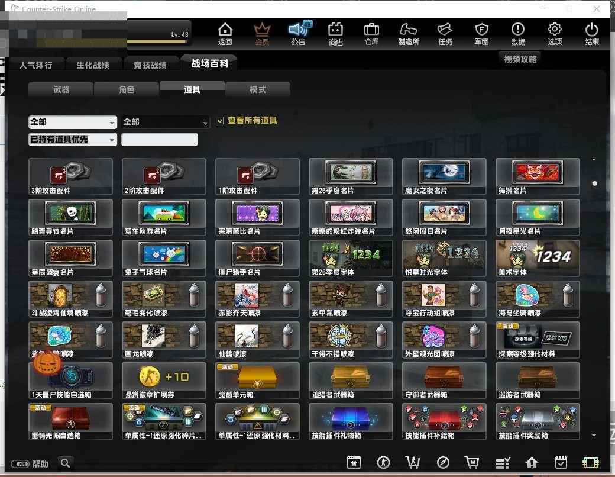Go back with the 返回 home icon

coord(225,34)
